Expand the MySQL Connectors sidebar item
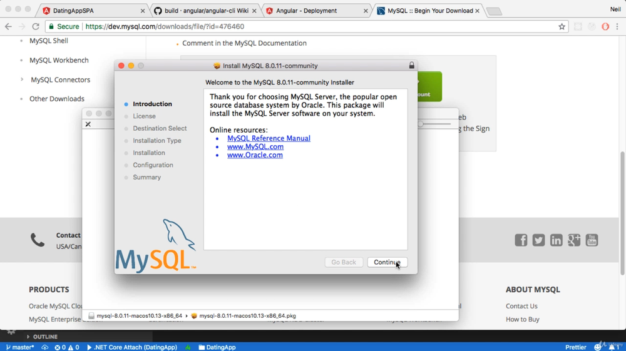This screenshot has height=351, width=626. (22, 79)
